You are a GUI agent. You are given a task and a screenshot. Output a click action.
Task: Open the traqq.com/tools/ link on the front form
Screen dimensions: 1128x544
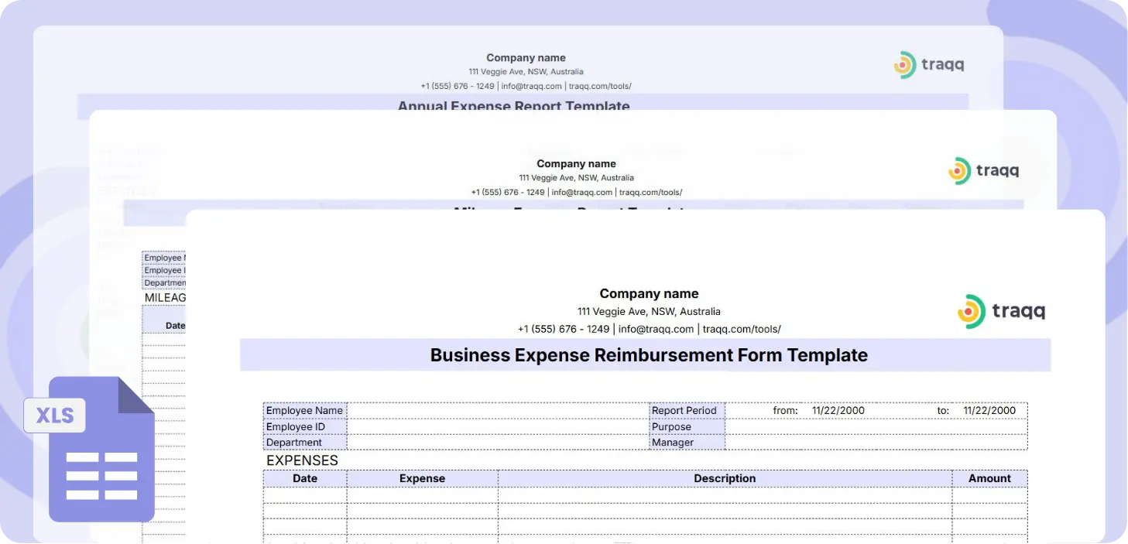742,329
